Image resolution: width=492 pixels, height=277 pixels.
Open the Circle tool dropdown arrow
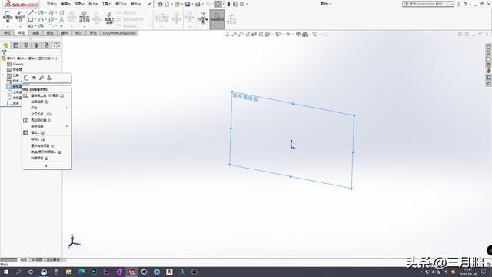46,13
